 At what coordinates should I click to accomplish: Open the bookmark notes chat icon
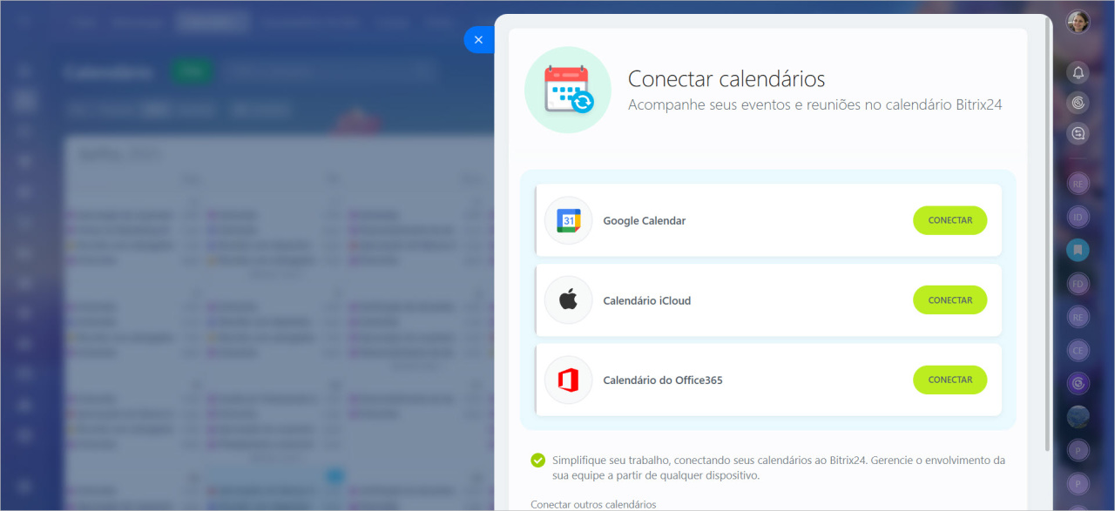pos(1078,251)
